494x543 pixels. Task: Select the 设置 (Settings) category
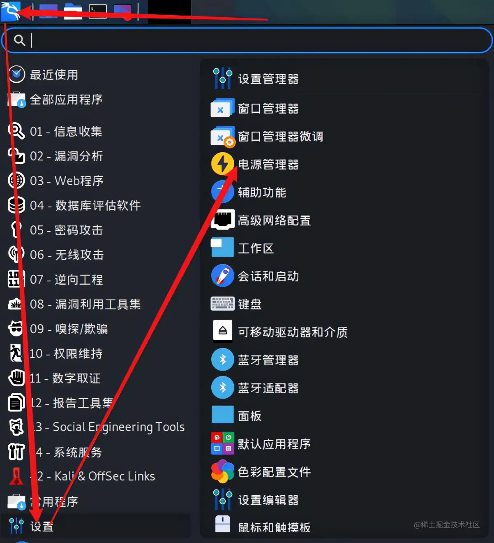[95, 525]
